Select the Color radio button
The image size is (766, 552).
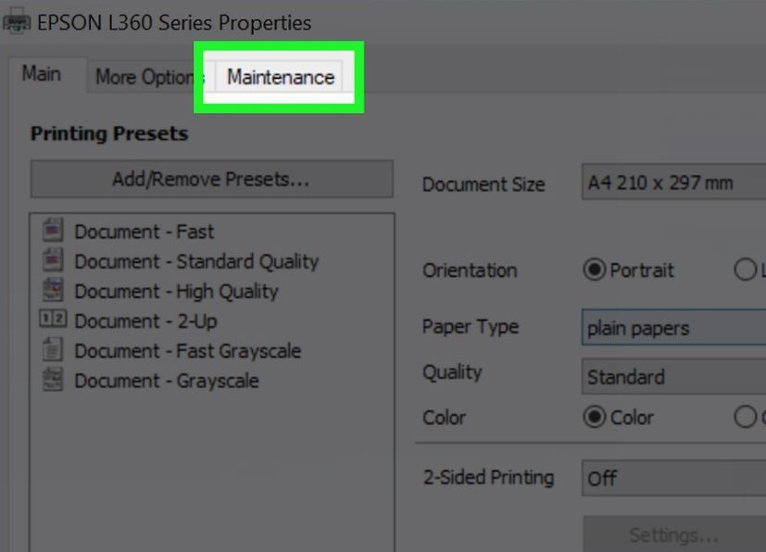pos(594,417)
